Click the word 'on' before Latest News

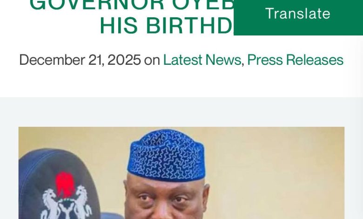(152, 60)
